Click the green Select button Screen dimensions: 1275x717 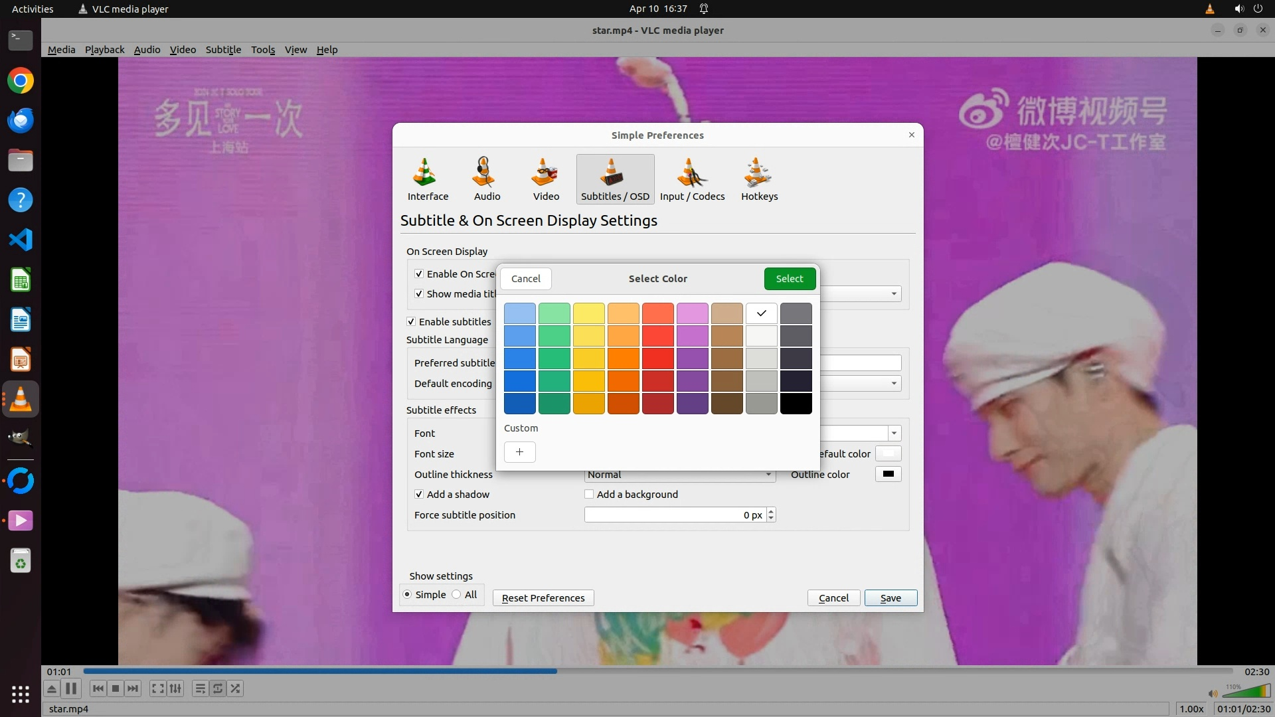(x=789, y=279)
